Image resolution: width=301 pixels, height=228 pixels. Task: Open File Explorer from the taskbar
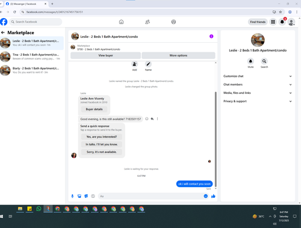[x=20, y=209]
